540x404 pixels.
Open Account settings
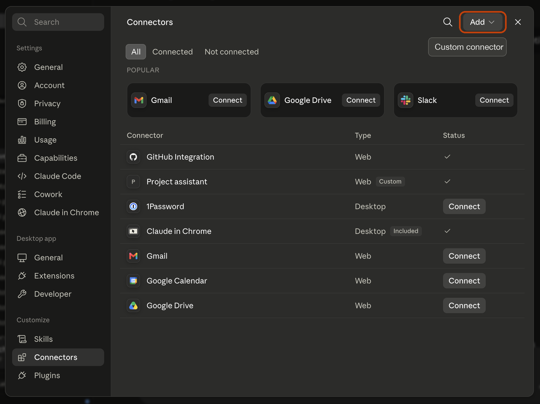tap(58, 85)
